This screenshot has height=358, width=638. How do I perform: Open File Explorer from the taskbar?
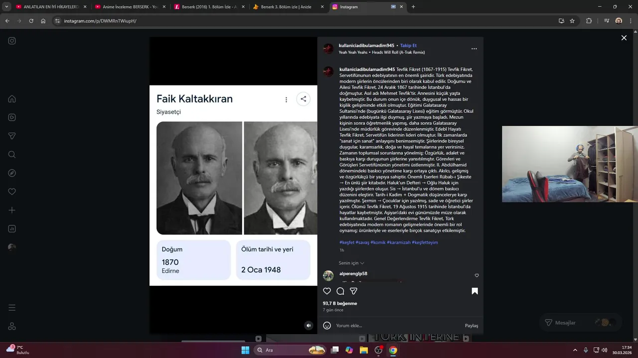click(364, 350)
